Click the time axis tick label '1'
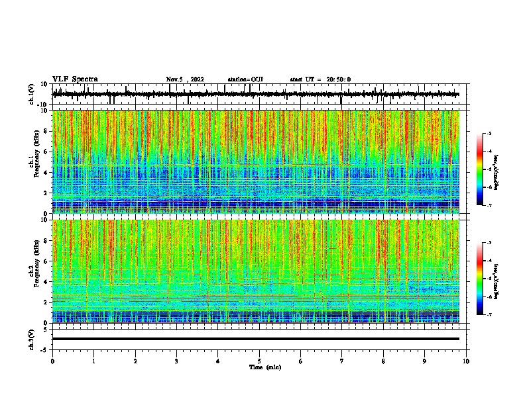The height and width of the screenshot is (405, 525). [93, 361]
